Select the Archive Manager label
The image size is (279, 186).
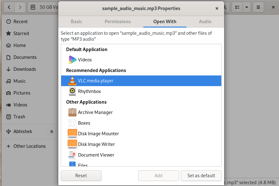click(x=95, y=112)
